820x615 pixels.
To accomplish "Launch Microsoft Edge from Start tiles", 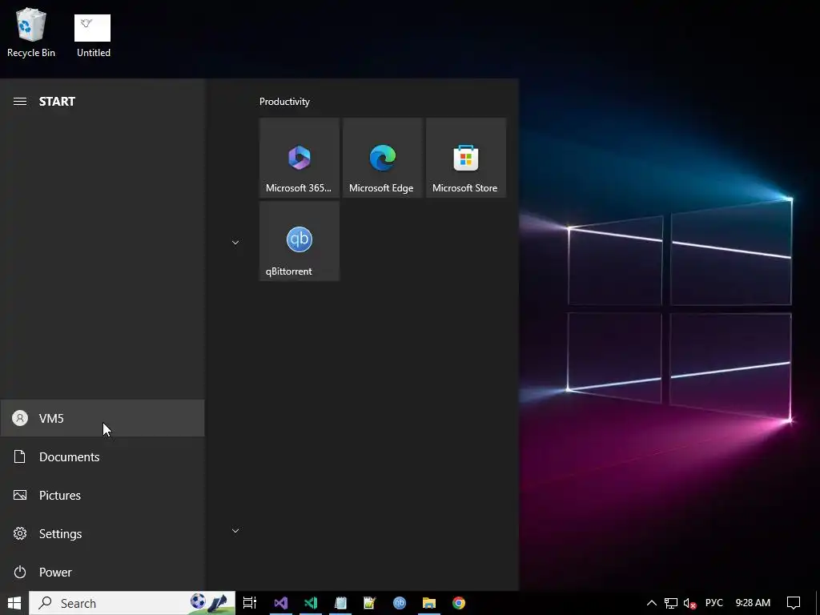I will pos(382,158).
